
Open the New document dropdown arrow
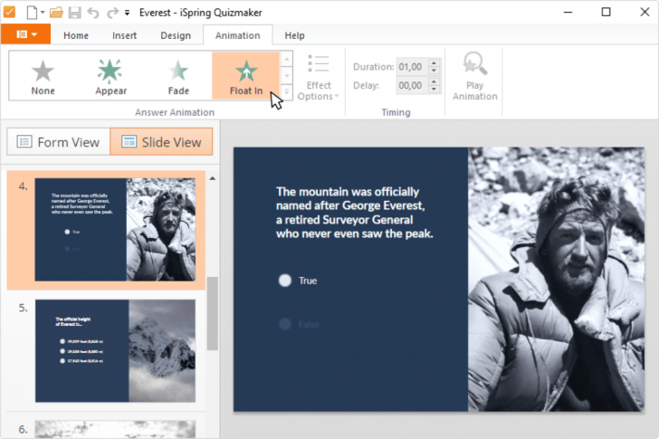pyautogui.click(x=43, y=13)
